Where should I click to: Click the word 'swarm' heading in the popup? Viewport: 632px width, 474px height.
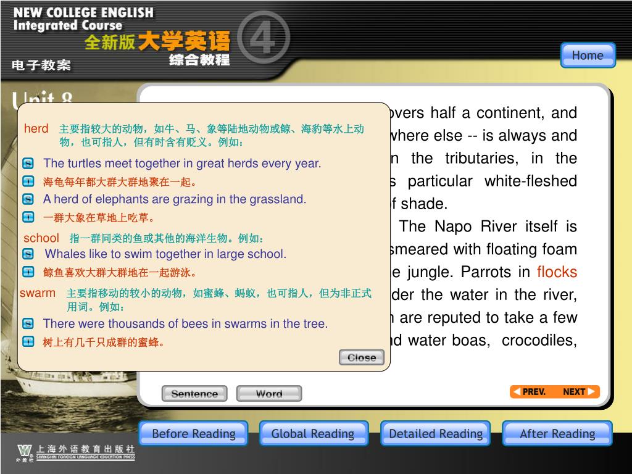[38, 293]
